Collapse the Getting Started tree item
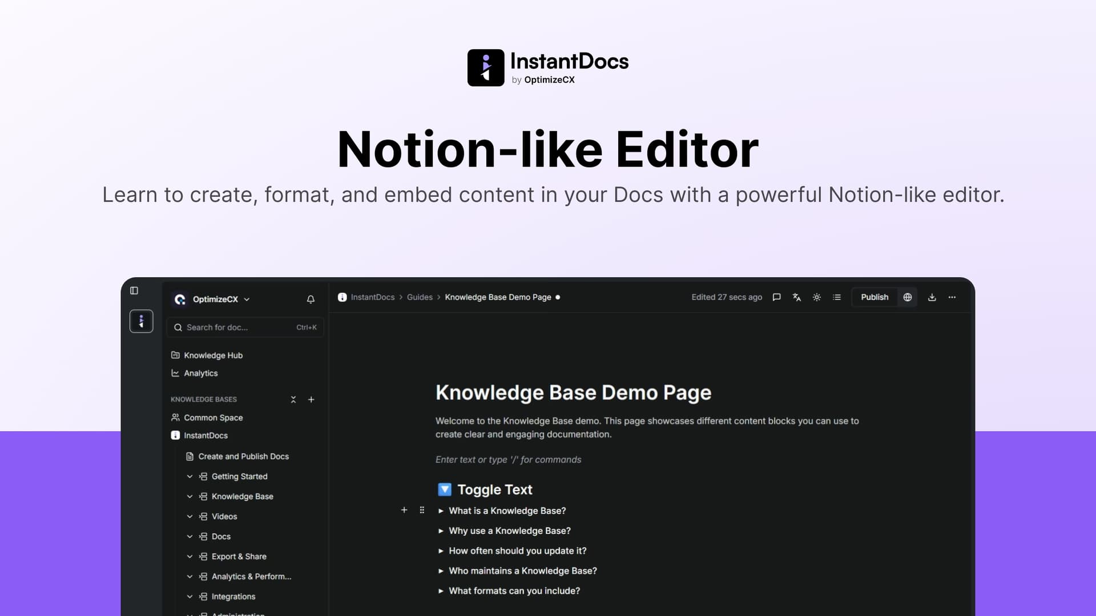 click(190, 476)
